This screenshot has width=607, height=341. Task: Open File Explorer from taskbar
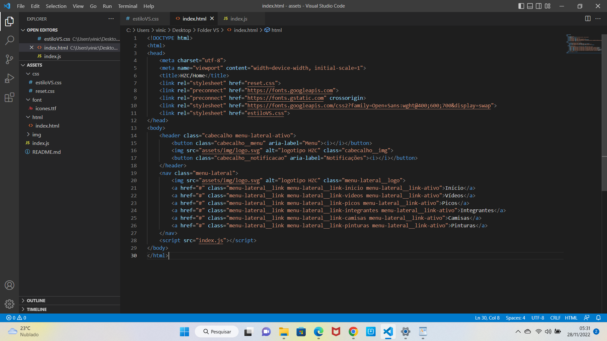284,332
